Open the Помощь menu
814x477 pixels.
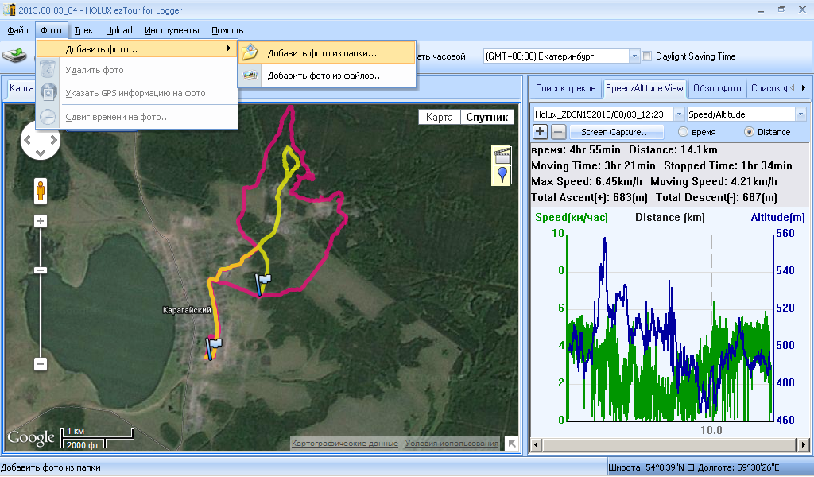tap(227, 30)
